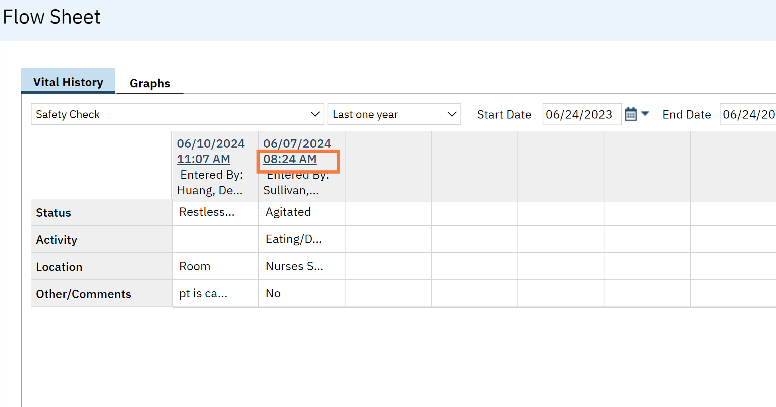The image size is (776, 407).
Task: Click the Other/Comments row header
Action: tap(83, 294)
